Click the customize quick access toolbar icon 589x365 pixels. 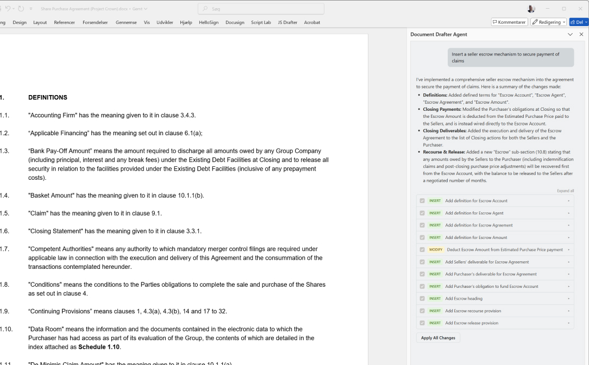[x=31, y=9]
